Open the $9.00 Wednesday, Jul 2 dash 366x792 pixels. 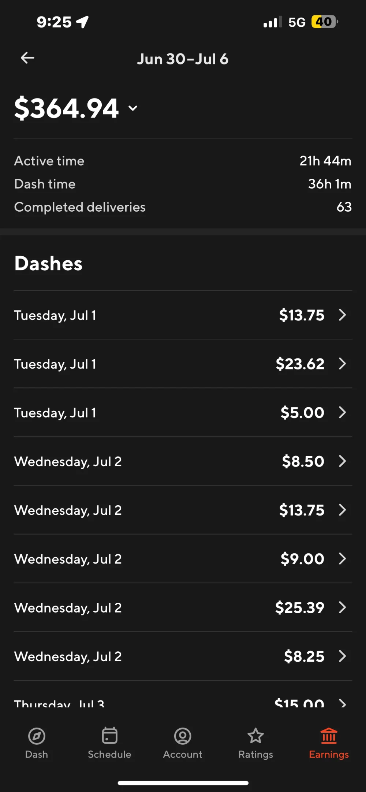coord(183,559)
